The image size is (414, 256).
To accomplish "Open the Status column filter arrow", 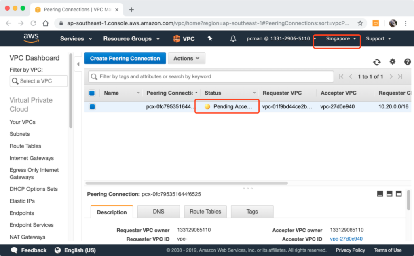I will (254, 93).
